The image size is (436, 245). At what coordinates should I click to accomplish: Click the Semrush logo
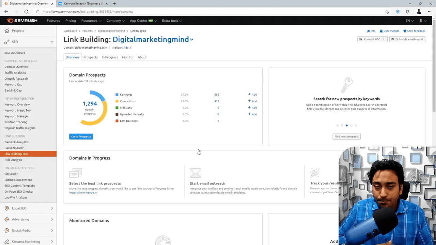coord(22,20)
